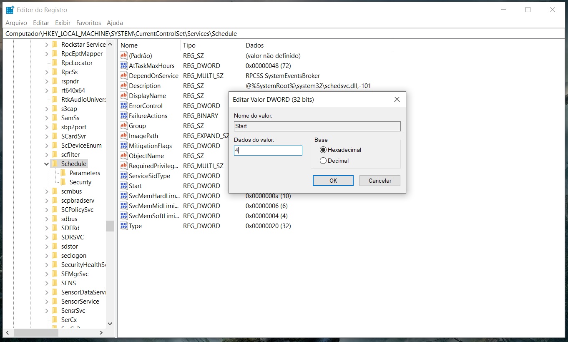
Task: Click the Dados do valor input field
Action: point(268,151)
